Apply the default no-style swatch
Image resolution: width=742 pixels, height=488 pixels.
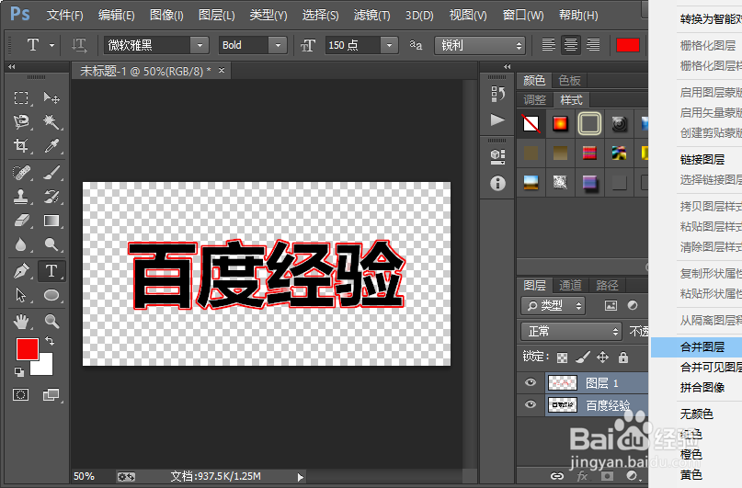(x=531, y=124)
